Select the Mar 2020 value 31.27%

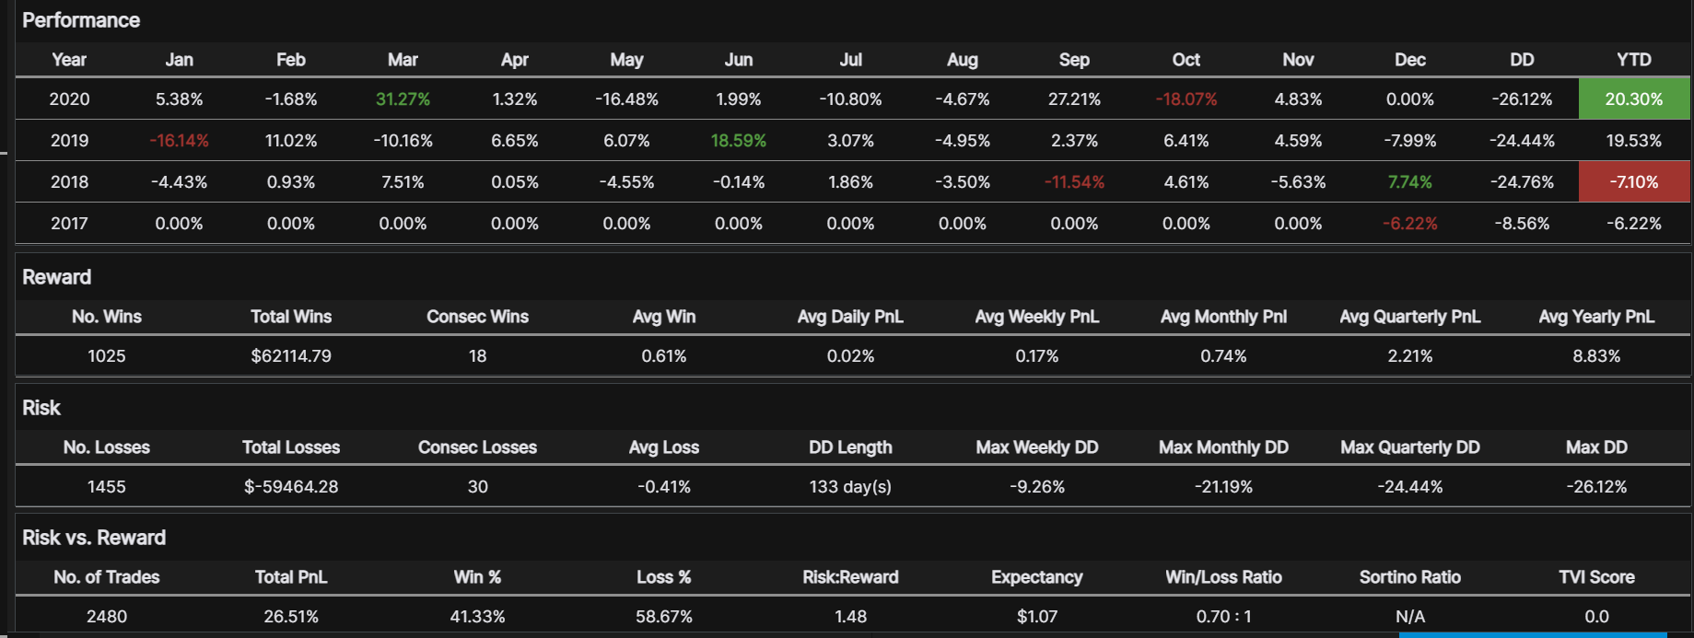pyautogui.click(x=403, y=99)
